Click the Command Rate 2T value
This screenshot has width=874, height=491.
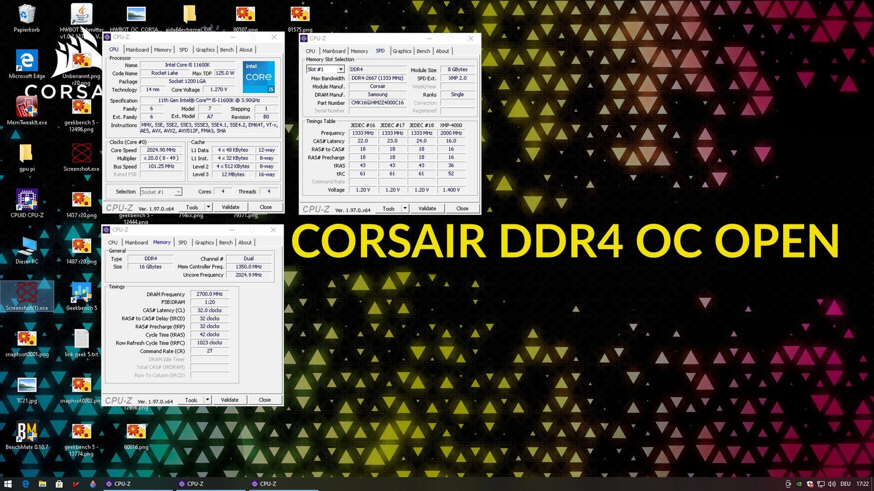(x=209, y=351)
